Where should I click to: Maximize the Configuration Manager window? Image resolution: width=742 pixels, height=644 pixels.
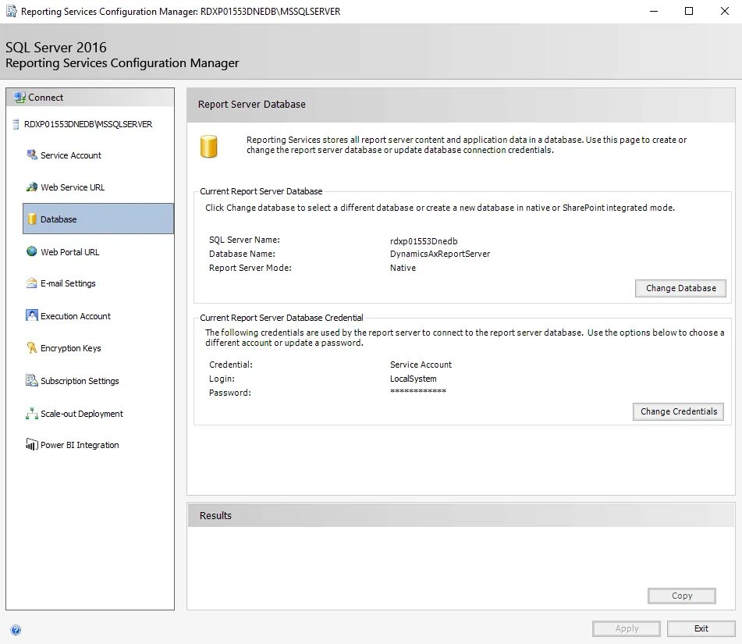coord(688,12)
